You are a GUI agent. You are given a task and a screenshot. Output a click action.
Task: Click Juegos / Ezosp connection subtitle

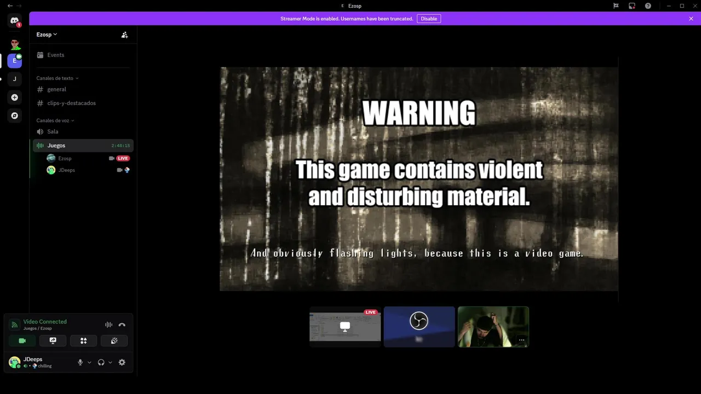coord(38,328)
